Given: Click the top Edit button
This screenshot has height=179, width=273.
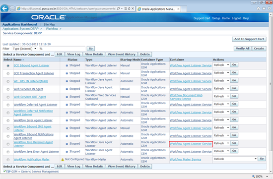Looking at the screenshot, I should coord(60,54).
